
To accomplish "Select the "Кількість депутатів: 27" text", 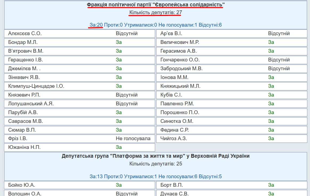I will tap(156, 12).
